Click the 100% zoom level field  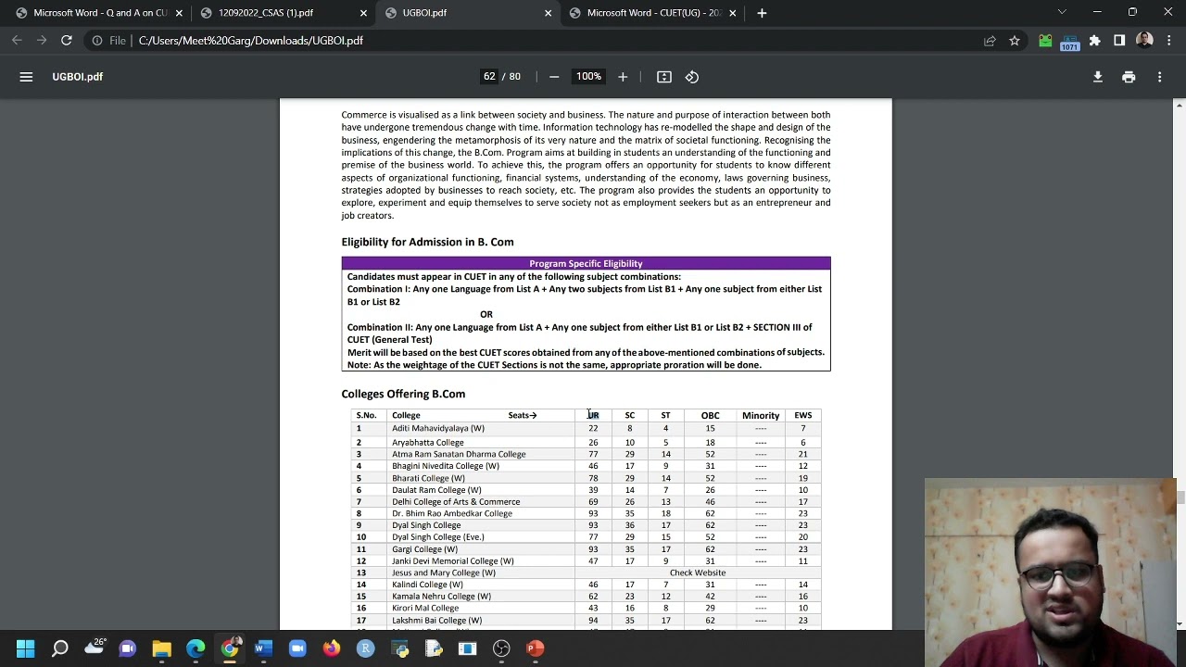(x=588, y=77)
